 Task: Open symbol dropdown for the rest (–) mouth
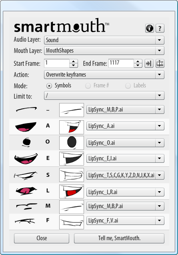(125, 109)
